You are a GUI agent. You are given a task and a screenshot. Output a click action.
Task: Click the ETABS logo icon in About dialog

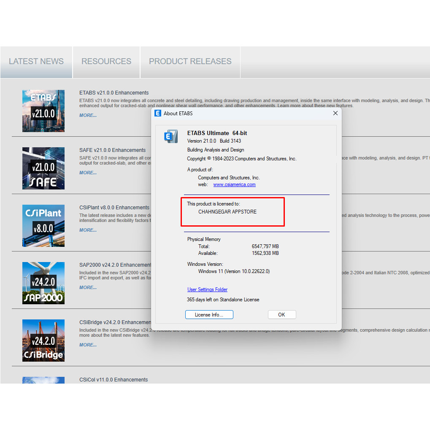(171, 137)
